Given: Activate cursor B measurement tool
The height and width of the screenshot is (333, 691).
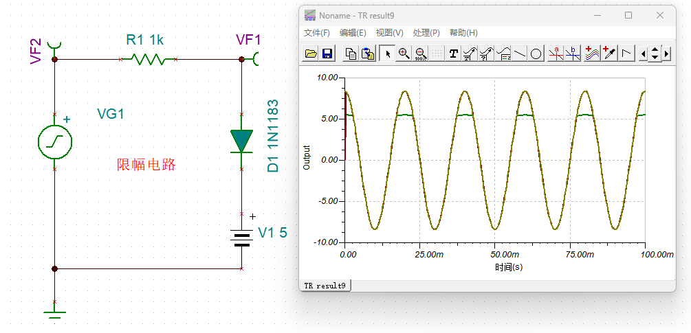Looking at the screenshot, I should tap(573, 54).
